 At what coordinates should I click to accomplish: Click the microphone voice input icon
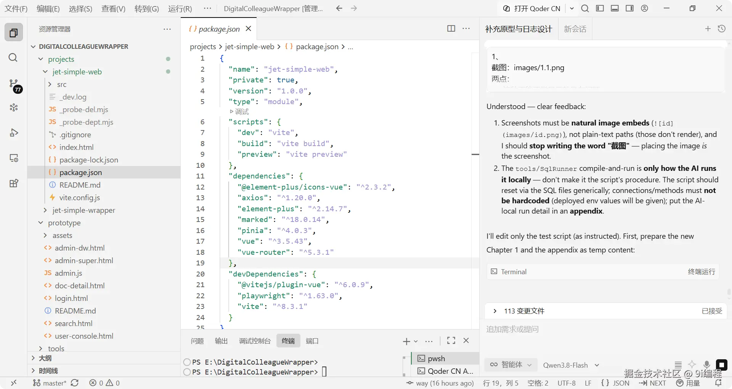(x=706, y=365)
